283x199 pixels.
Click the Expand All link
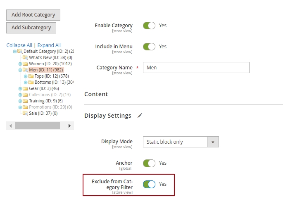(x=49, y=45)
